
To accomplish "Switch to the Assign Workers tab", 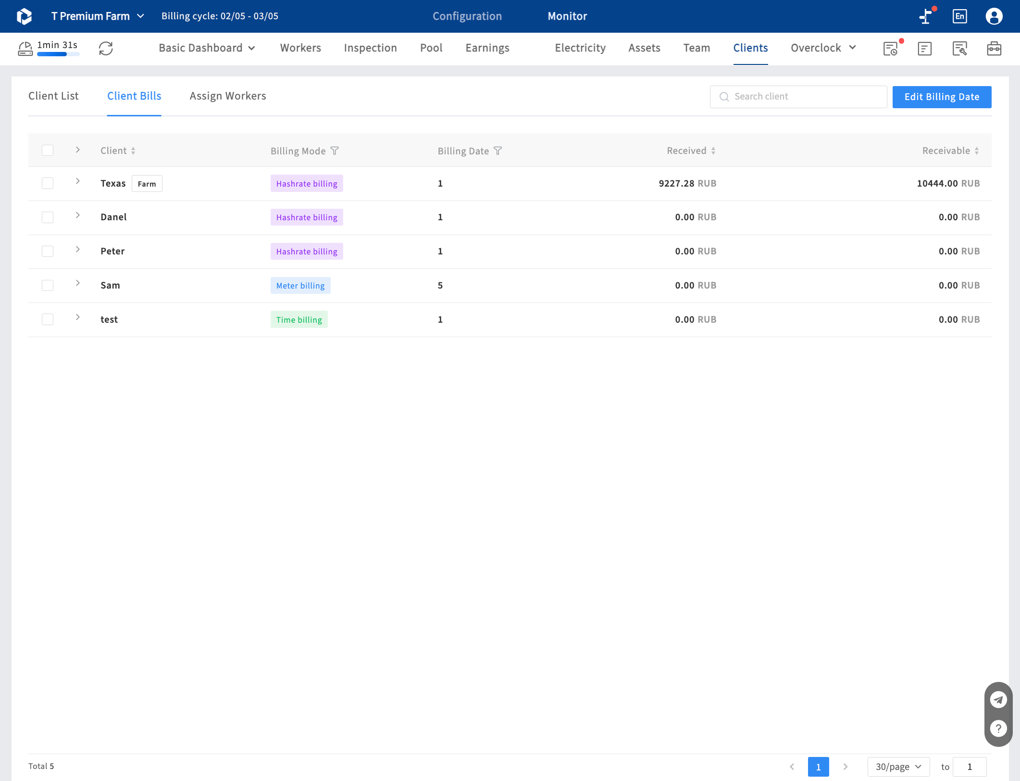I will tap(228, 96).
